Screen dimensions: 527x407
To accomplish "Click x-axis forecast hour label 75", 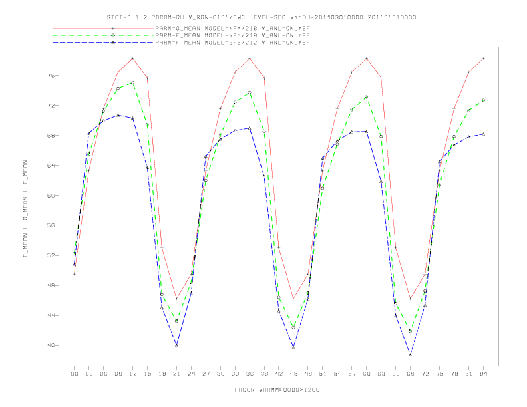I will [x=440, y=374].
